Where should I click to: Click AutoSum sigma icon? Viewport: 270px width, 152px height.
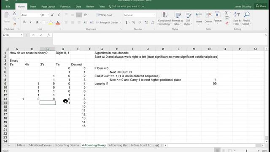tap(227, 13)
